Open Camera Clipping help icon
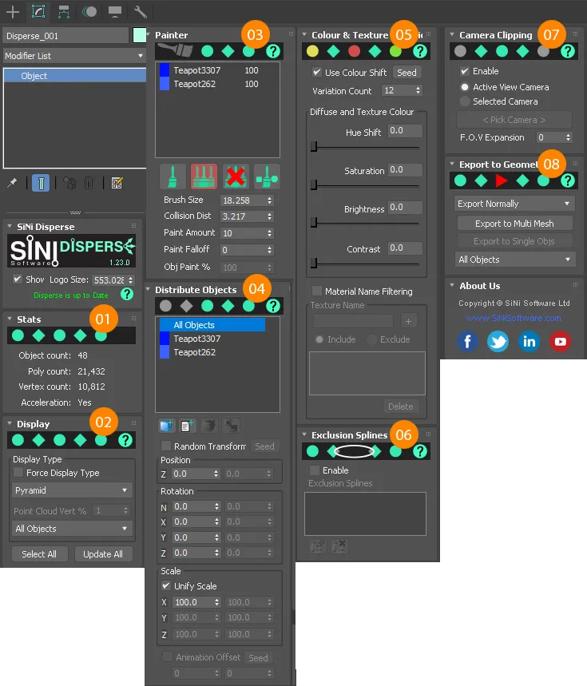Screen dimensions: 587x686 (x=568, y=51)
